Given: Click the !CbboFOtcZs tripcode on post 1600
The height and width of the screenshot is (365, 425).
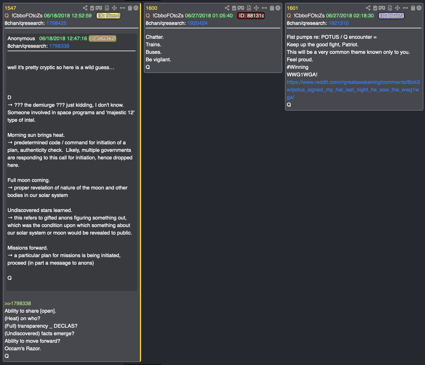Looking at the screenshot, I should point(168,16).
